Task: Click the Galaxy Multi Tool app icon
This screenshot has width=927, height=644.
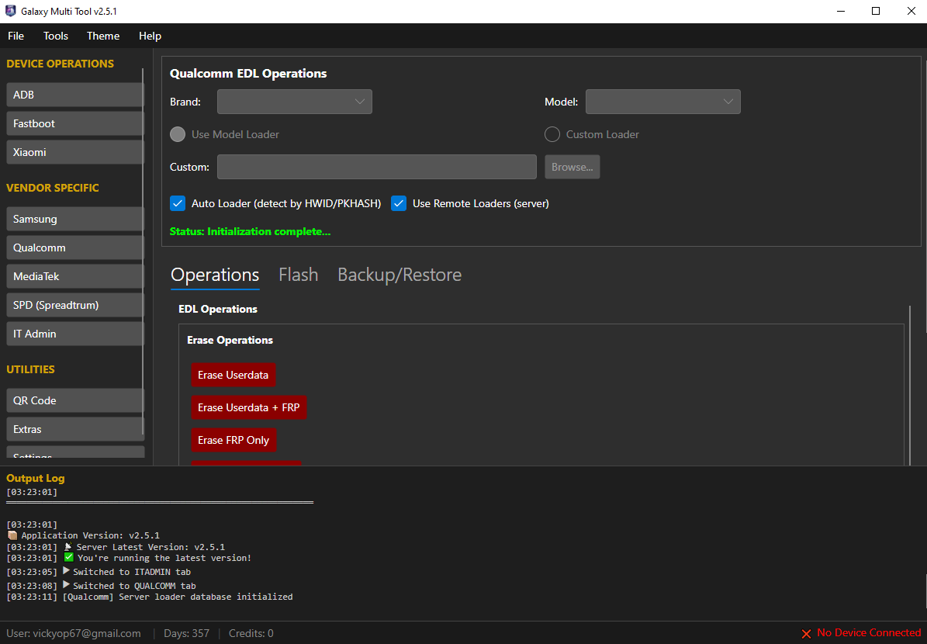Action: click(x=11, y=12)
